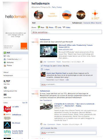104x139 pixels.
Task: Open Everyone (Most Recent) wall filter
Action: coord(92,23)
